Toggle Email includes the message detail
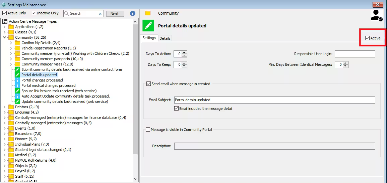 (176, 109)
